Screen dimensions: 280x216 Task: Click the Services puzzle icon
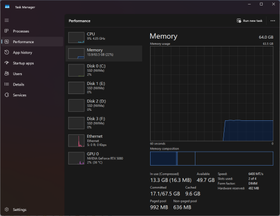click(x=7, y=95)
